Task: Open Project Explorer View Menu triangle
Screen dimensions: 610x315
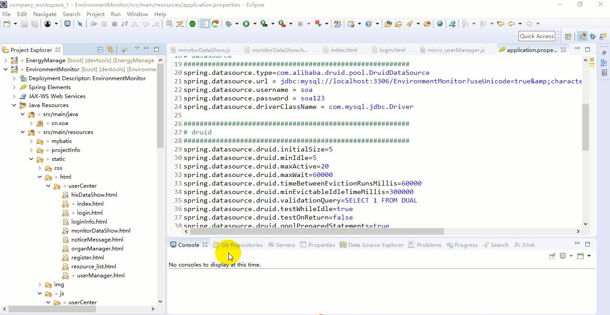Action: point(137,49)
